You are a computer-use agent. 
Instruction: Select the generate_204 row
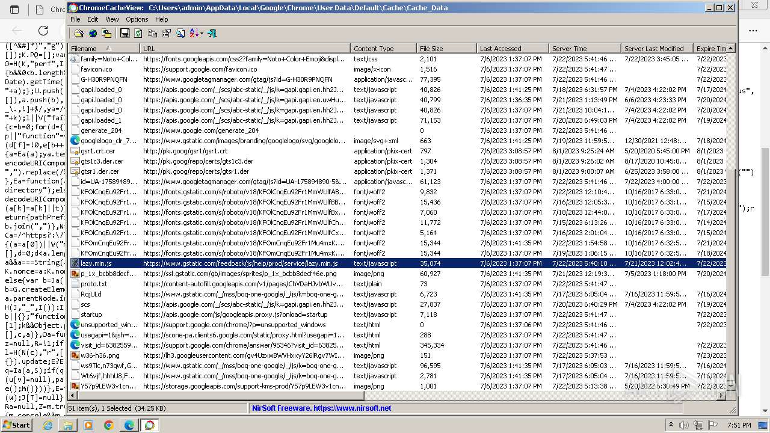397,131
